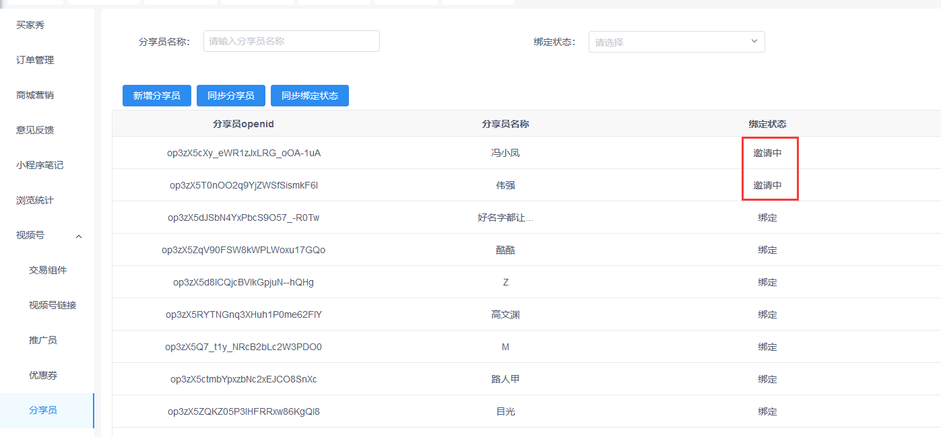Screen dimensions: 941x437
Task: Click the 新增分享员 button
Action: point(157,96)
